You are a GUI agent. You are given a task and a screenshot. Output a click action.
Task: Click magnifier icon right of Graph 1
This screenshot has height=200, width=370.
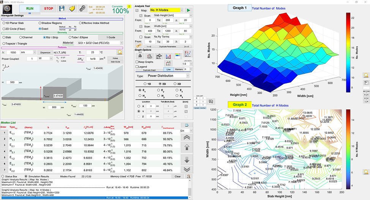point(366,75)
